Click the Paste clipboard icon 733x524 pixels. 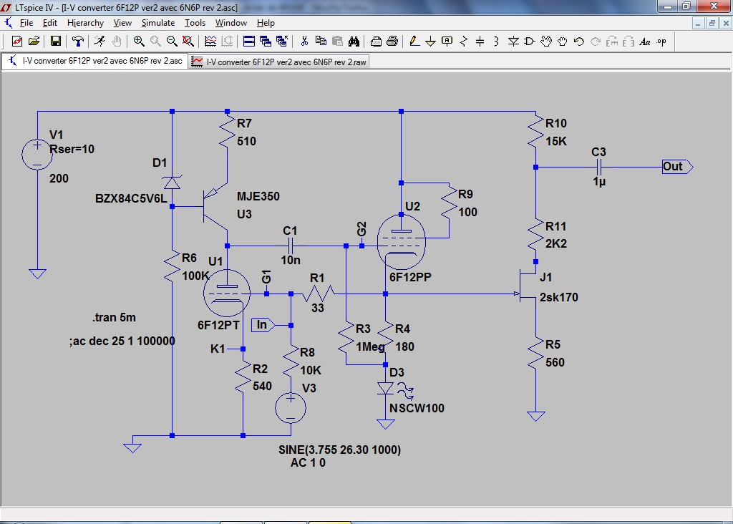coord(337,42)
